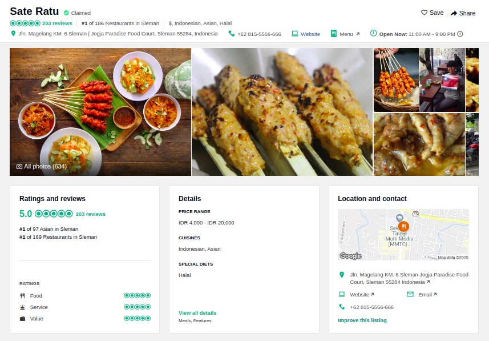Click the heart icon beside Save
Image resolution: width=489 pixels, height=341 pixels.
[424, 13]
